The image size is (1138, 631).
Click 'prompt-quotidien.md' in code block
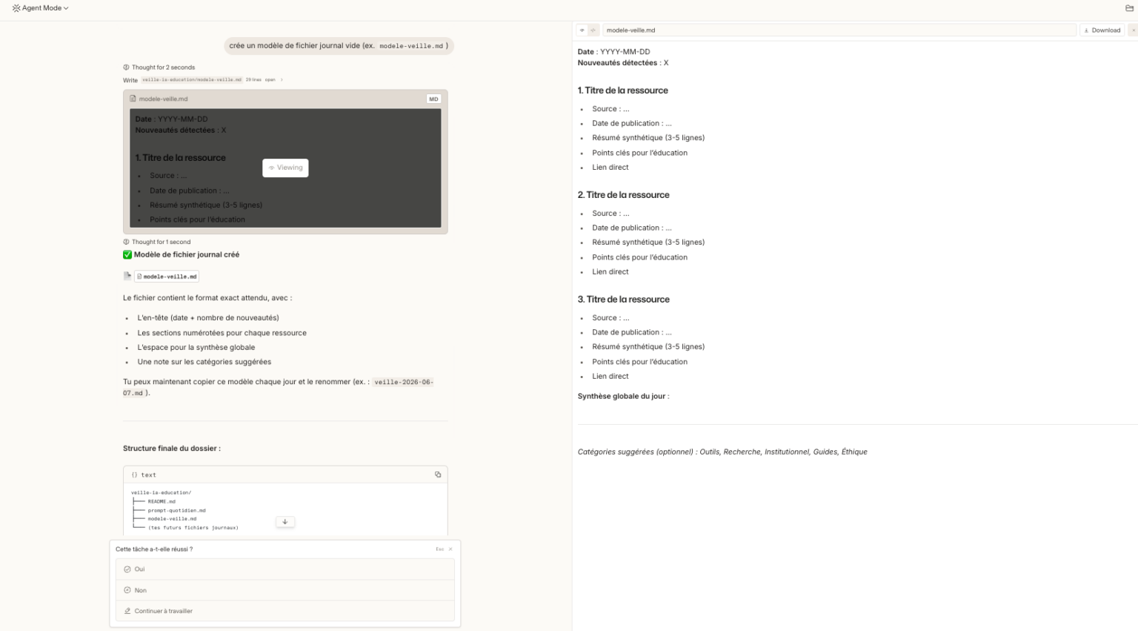pos(176,510)
